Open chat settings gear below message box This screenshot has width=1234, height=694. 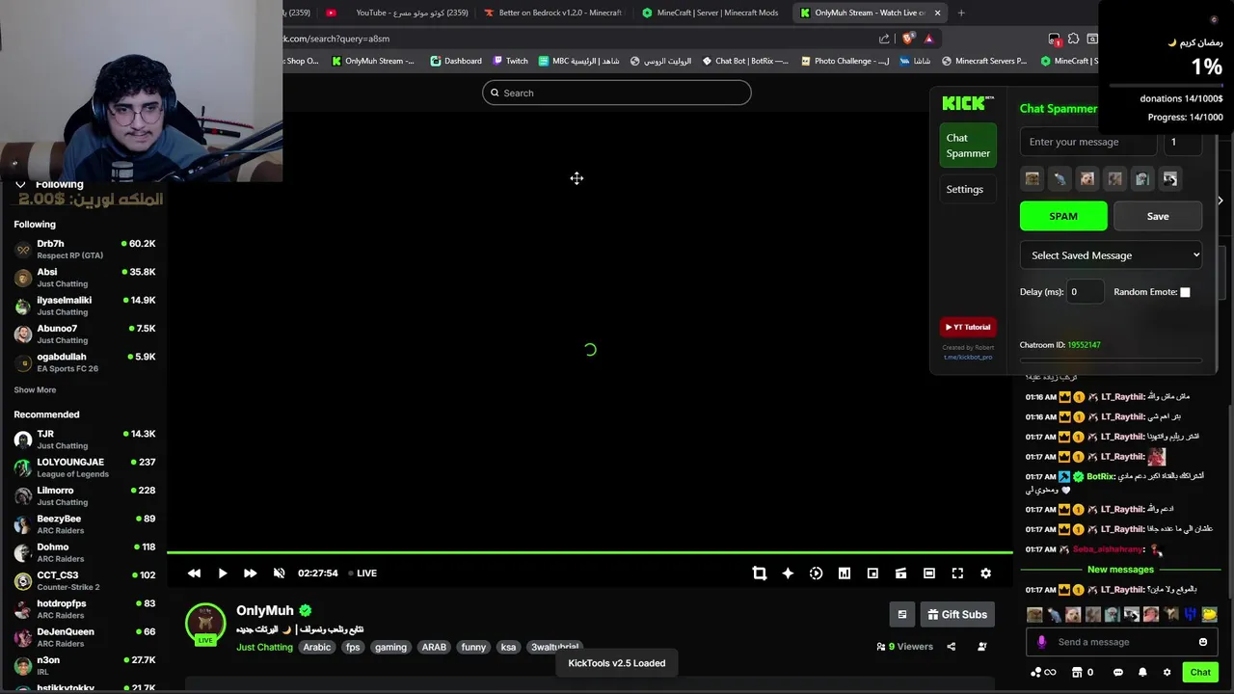pos(1167,672)
